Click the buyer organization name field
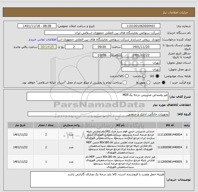 point(102,33)
